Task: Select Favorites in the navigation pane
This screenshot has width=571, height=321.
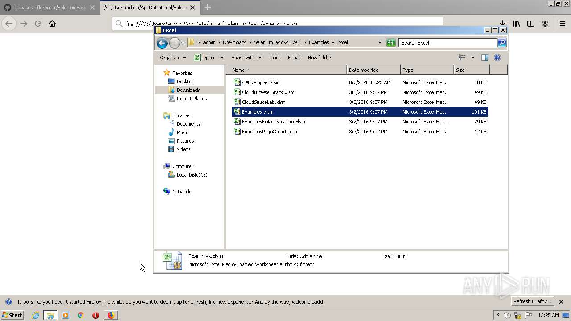Action: pos(182,73)
